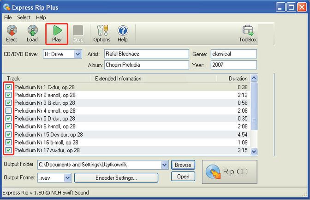The height and width of the screenshot is (200, 310).
Task: Uncheck Preludium Nr 5 D-dur track
Action: click(8, 119)
